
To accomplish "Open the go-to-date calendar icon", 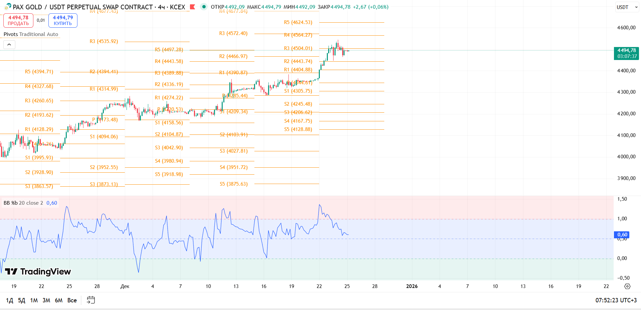I will pos(91,300).
